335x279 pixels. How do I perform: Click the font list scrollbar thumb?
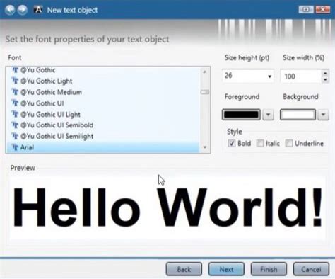pyautogui.click(x=204, y=92)
